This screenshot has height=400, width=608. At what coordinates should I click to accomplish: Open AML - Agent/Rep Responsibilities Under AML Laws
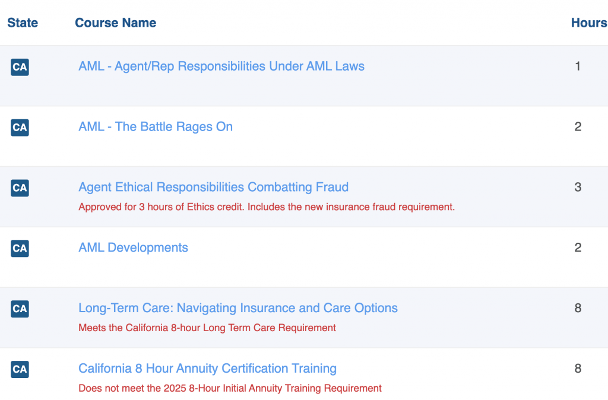pos(221,66)
